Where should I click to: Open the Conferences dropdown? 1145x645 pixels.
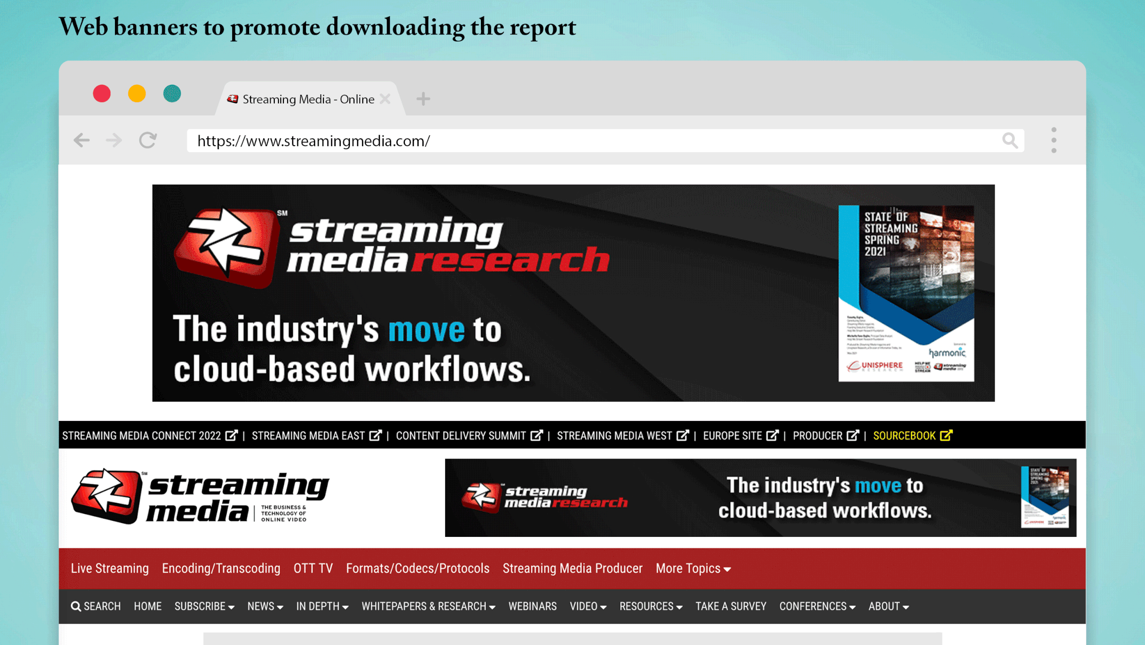pyautogui.click(x=817, y=607)
